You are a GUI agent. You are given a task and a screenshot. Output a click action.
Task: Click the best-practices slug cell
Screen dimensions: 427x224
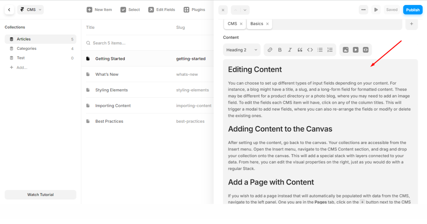click(190, 121)
